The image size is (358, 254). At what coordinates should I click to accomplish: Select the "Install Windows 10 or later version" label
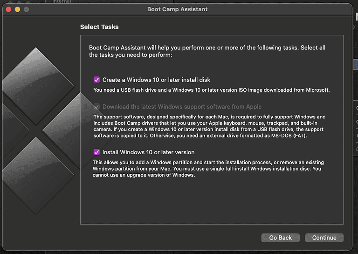[148, 152]
